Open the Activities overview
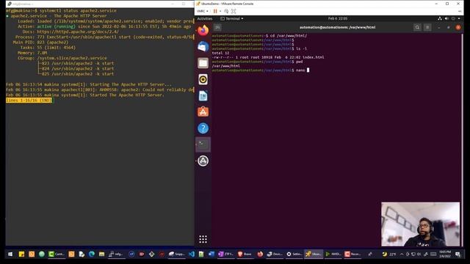The image size is (470, 264). coord(205,18)
